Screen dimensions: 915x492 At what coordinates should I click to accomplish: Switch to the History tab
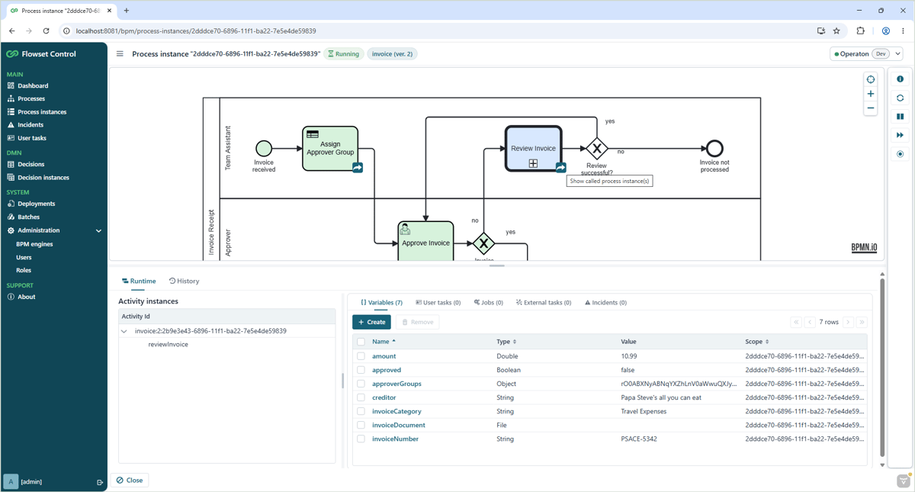tap(184, 281)
